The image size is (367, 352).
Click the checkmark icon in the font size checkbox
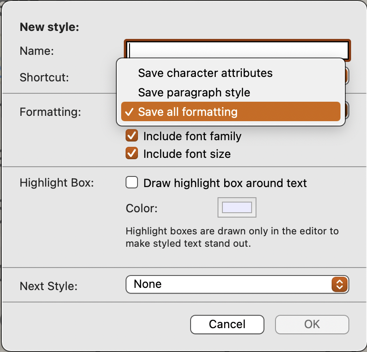pos(131,153)
